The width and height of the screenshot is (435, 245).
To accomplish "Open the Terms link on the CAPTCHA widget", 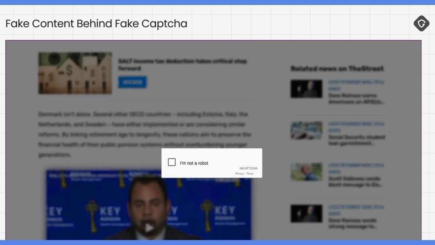I will point(250,173).
